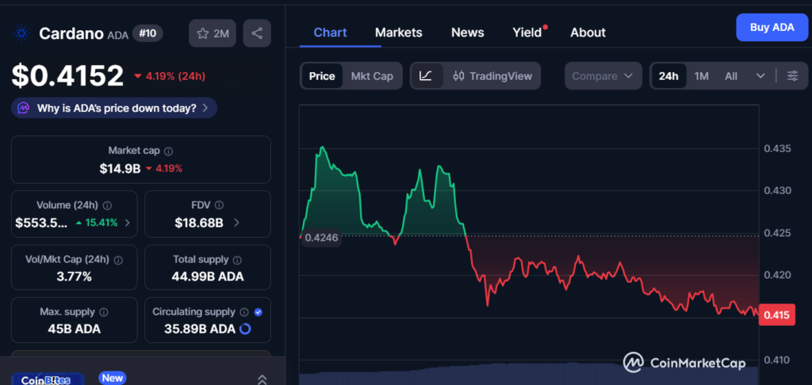Open chart settings sliders icon
The width and height of the screenshot is (812, 385).
click(x=793, y=76)
